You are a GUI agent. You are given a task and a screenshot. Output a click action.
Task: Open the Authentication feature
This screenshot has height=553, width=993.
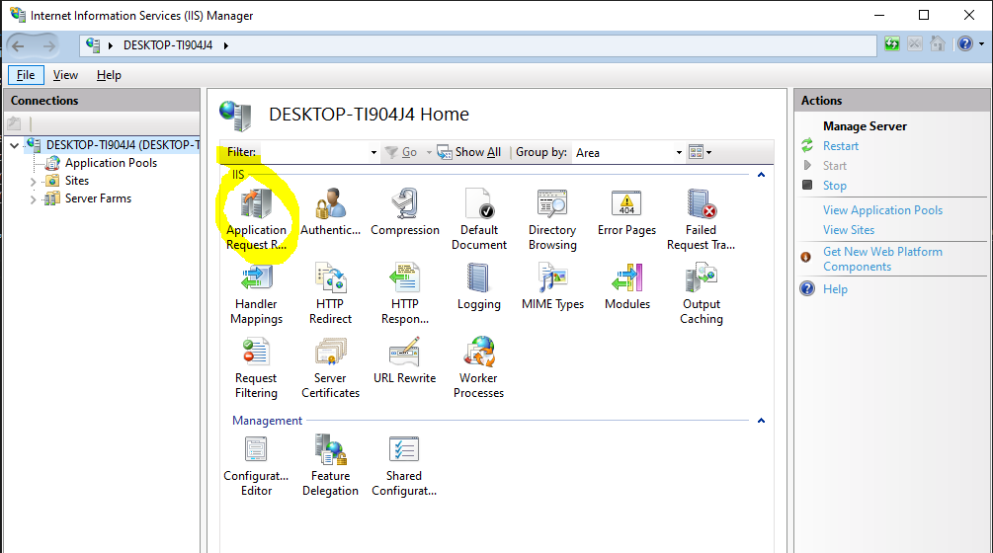tap(330, 212)
